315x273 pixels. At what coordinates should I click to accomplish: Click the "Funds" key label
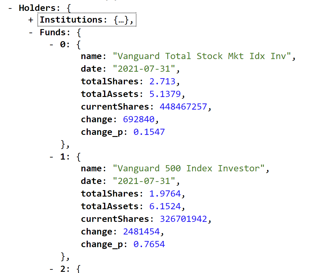(53, 32)
